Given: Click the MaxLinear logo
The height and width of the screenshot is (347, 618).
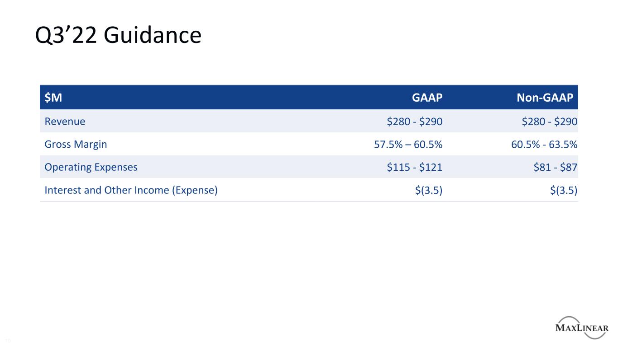Looking at the screenshot, I should 581,328.
